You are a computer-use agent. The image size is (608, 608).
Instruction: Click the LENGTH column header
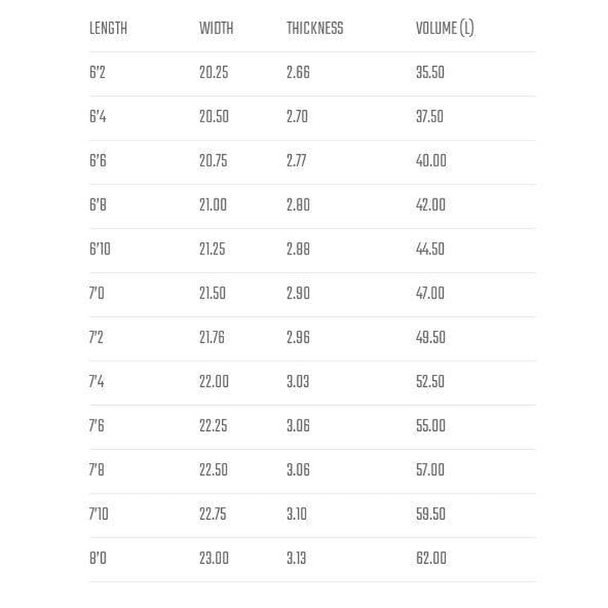[x=108, y=29]
